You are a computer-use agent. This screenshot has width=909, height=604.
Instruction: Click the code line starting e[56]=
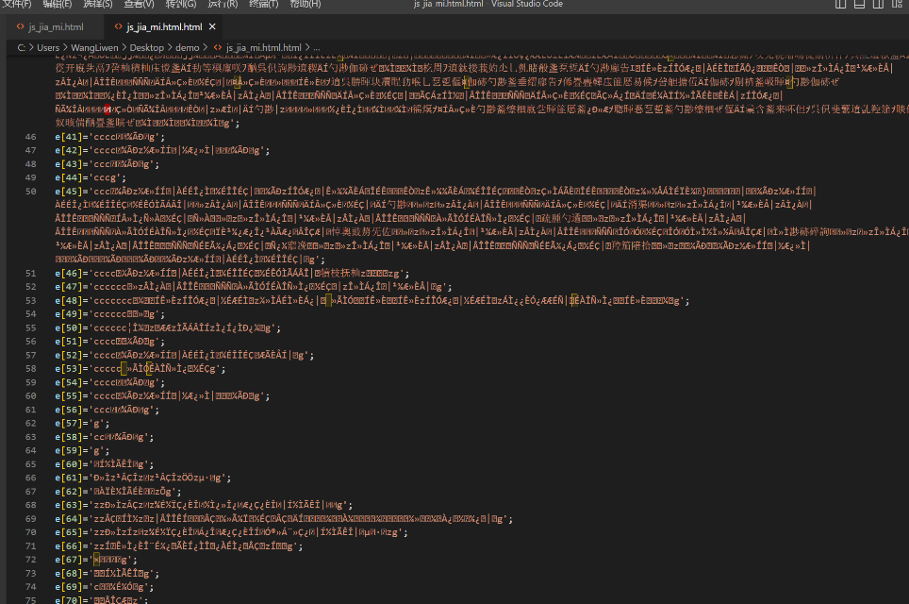(107, 410)
